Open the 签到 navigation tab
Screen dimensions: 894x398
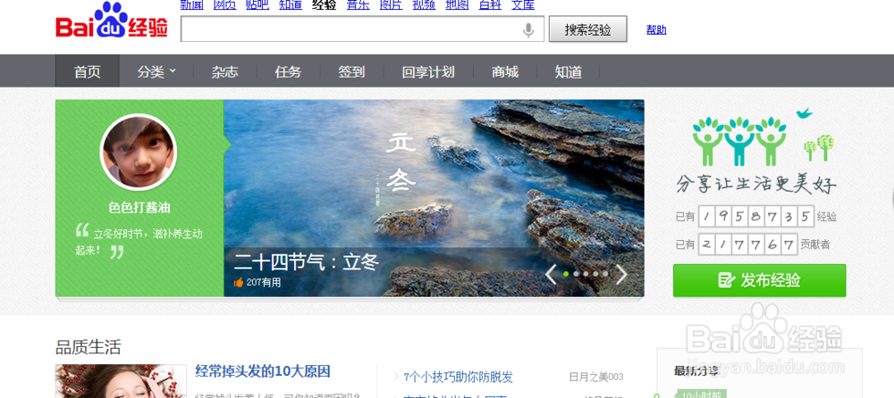(351, 71)
